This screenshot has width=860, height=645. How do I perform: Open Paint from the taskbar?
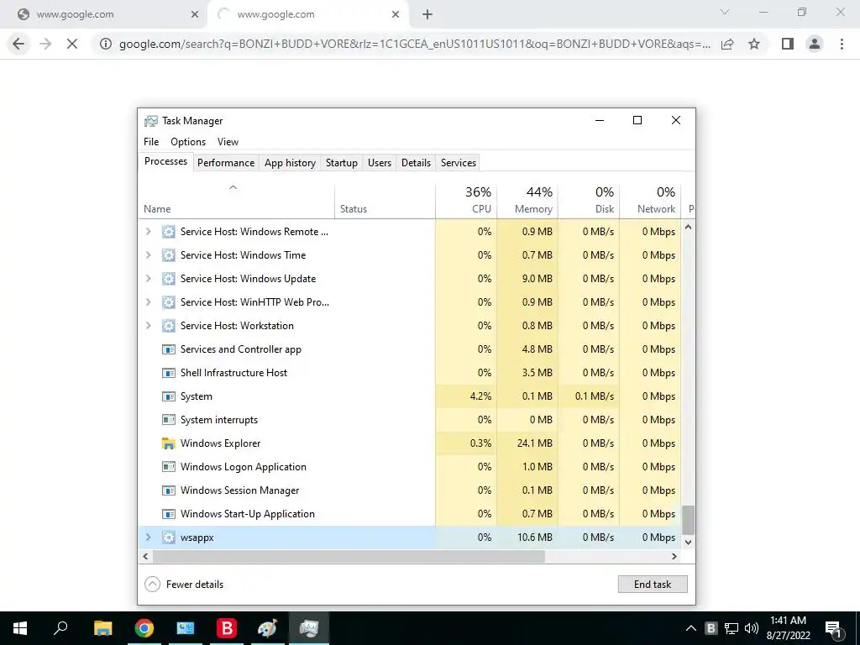[x=268, y=628]
